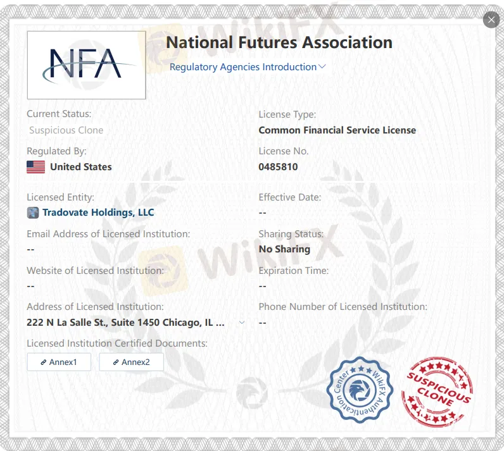Open the Annex1 document
The height and width of the screenshot is (451, 504).
coord(59,362)
